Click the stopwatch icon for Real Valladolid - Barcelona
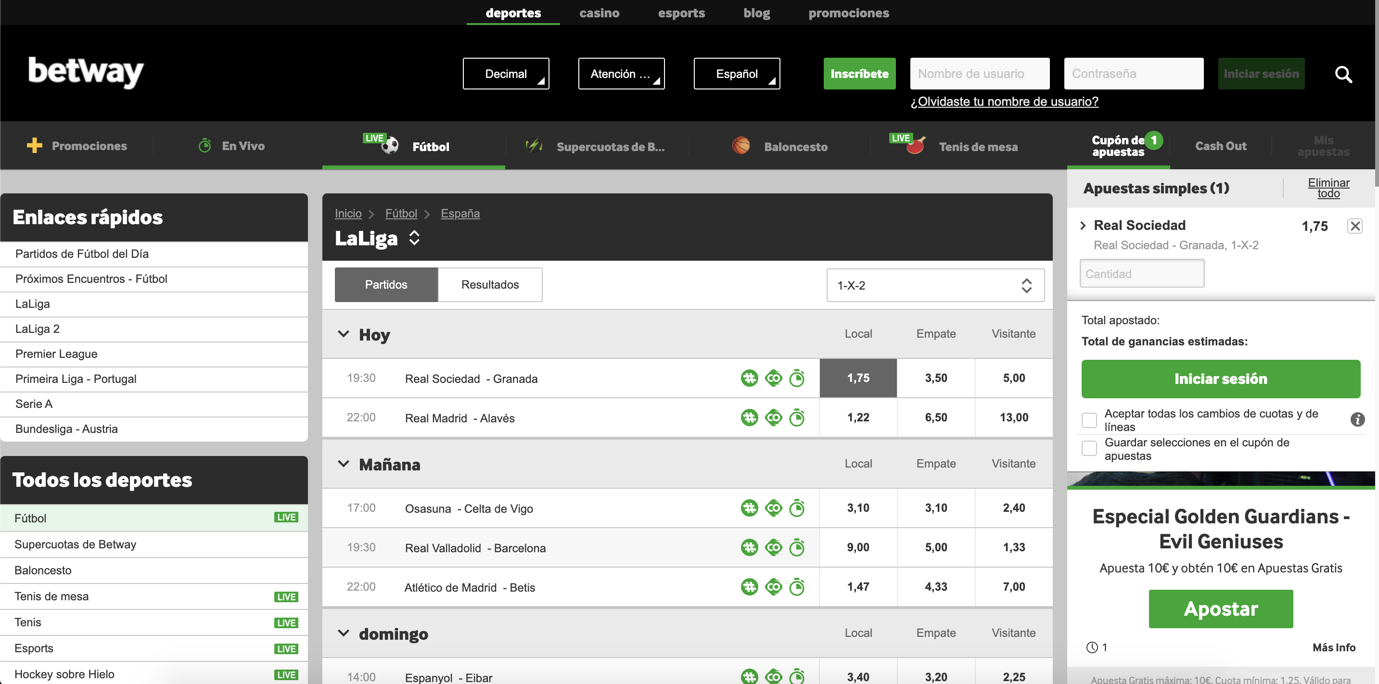Screen dimensions: 1379x684 pos(797,547)
